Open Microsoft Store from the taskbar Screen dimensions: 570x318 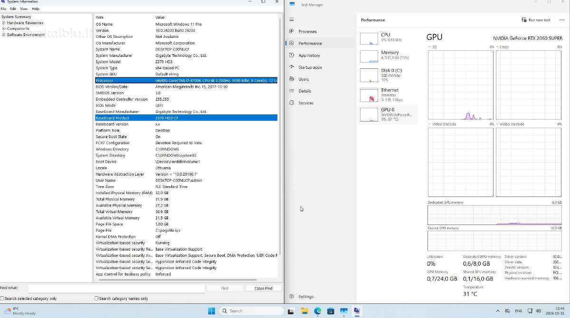point(330,311)
